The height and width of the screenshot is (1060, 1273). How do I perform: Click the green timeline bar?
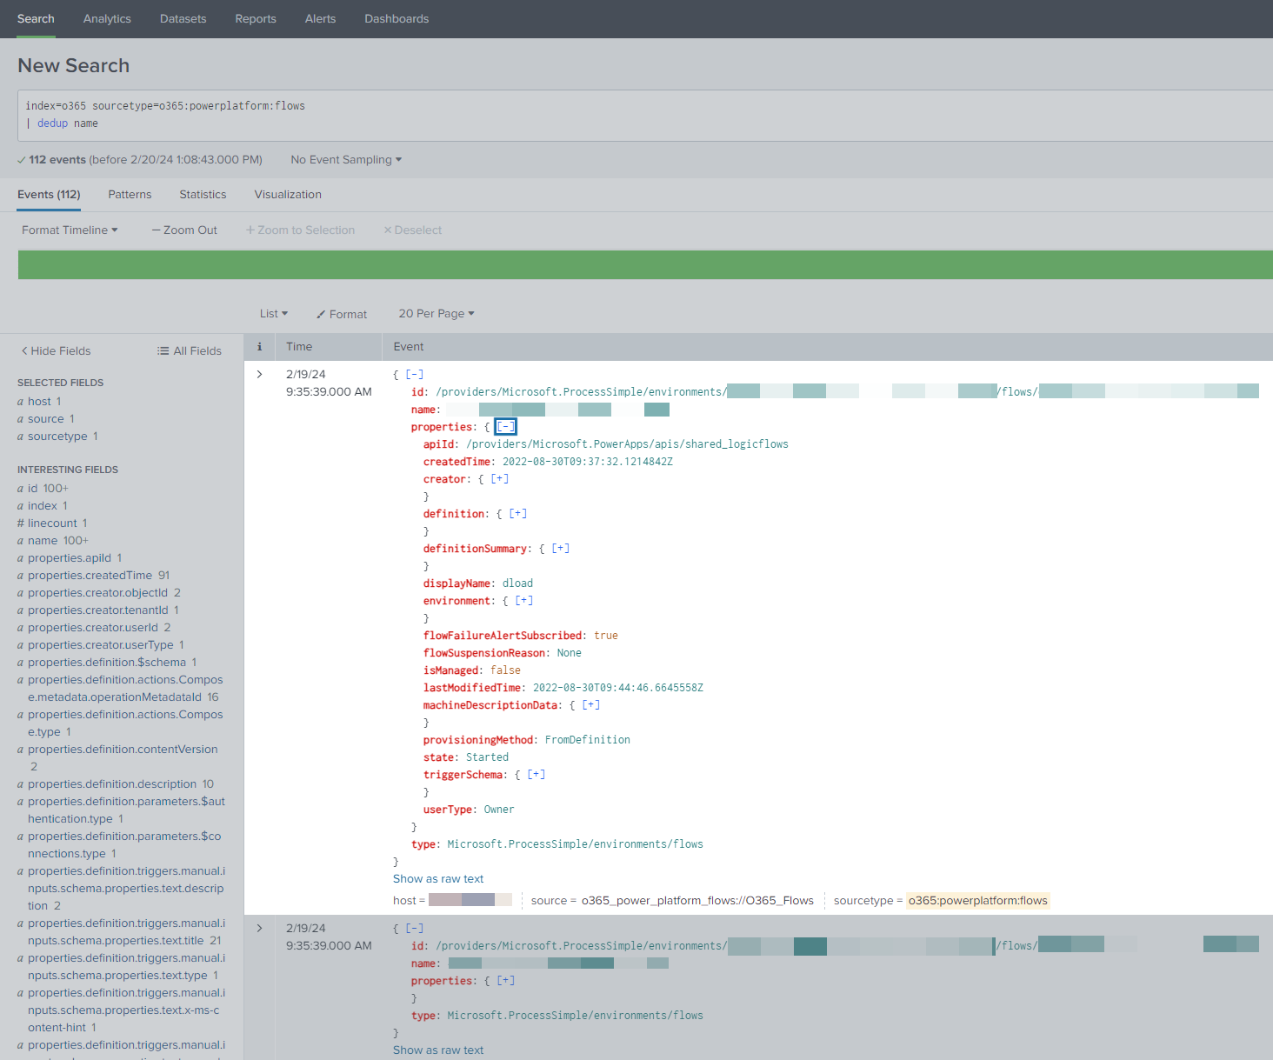point(645,265)
